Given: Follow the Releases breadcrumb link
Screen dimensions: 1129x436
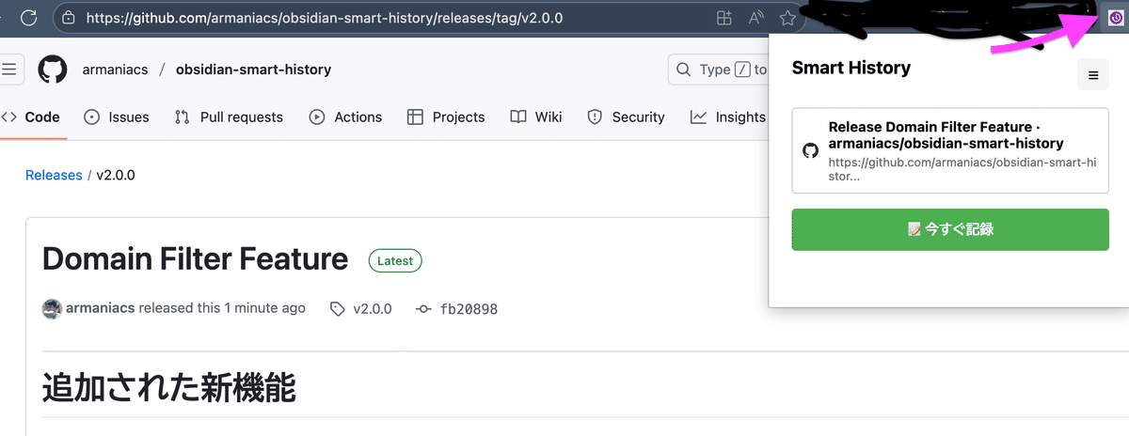Looking at the screenshot, I should pyautogui.click(x=54, y=175).
